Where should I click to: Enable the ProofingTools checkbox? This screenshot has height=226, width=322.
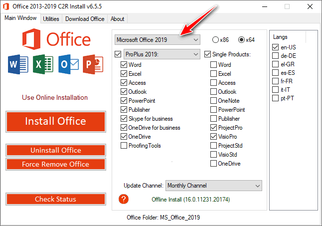point(124,146)
